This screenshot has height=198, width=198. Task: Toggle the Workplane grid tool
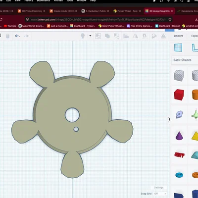pyautogui.click(x=178, y=48)
